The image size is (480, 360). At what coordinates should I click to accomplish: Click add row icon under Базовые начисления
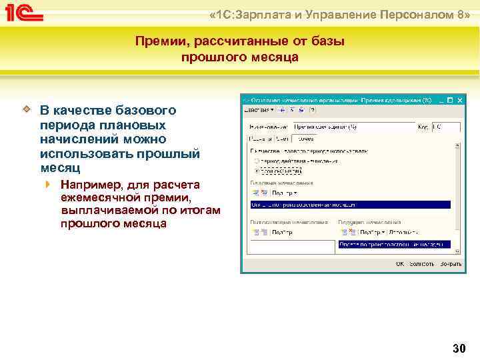(x=255, y=193)
